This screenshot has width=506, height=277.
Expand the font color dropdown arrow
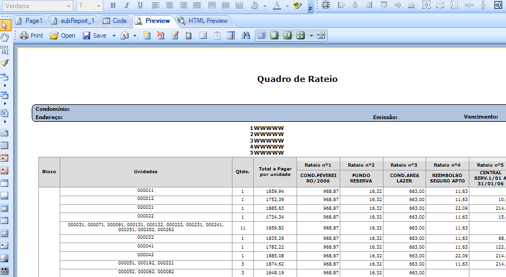pyautogui.click(x=287, y=6)
